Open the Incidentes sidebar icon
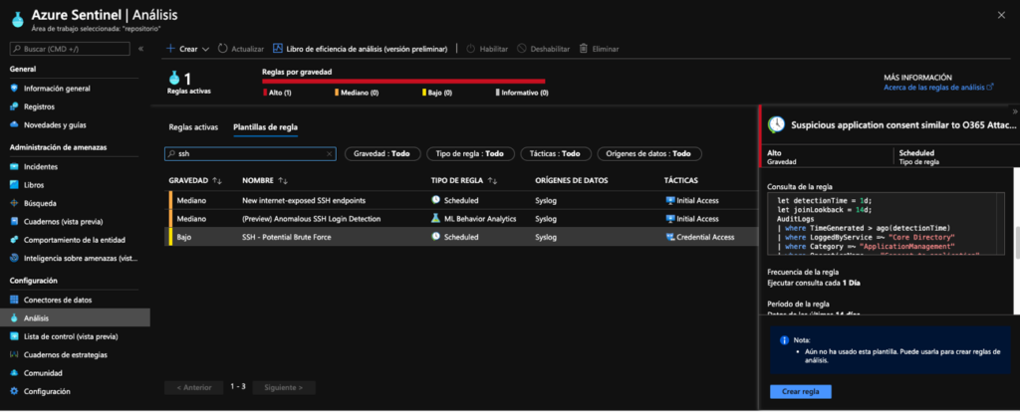1020x413 pixels. point(14,166)
